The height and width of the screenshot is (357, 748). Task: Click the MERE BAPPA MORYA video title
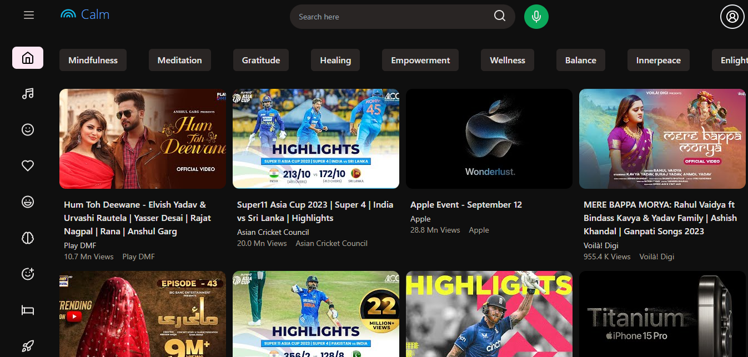click(x=660, y=218)
